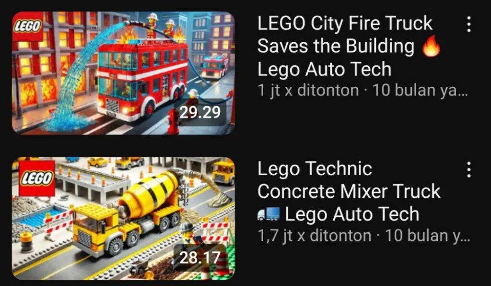Tap the 29.29 duration badge
491x286 pixels.
click(199, 112)
